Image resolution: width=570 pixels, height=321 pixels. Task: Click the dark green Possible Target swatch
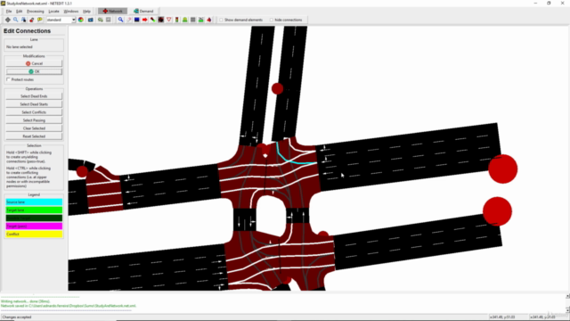[34, 218]
